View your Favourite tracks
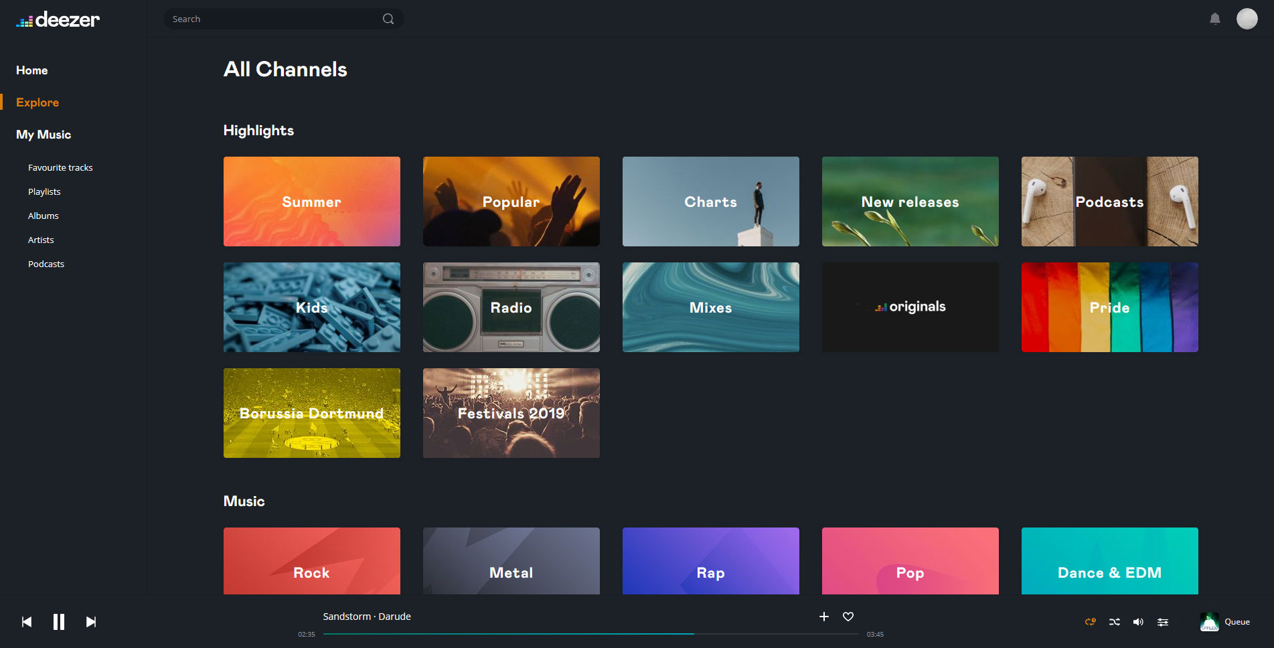Screen dimensions: 1274x648 60,167
